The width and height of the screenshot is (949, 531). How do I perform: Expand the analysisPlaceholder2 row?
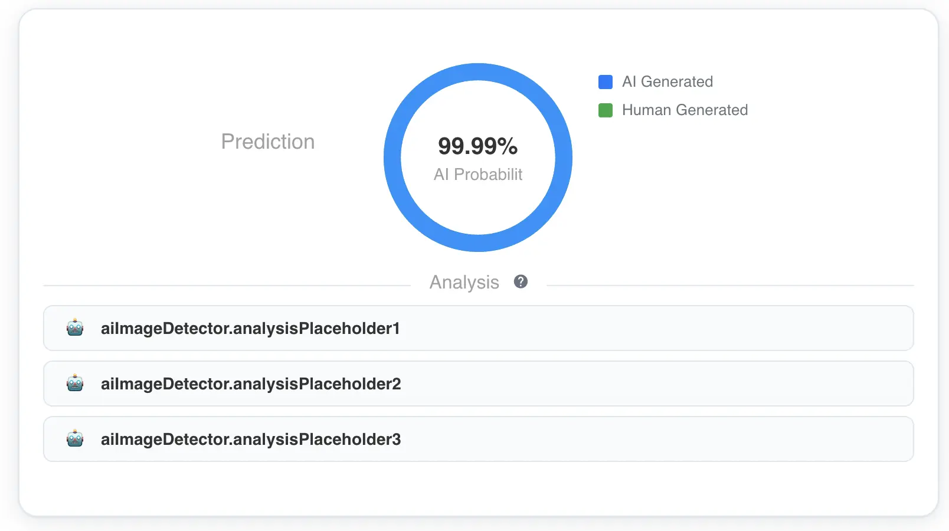pos(479,383)
